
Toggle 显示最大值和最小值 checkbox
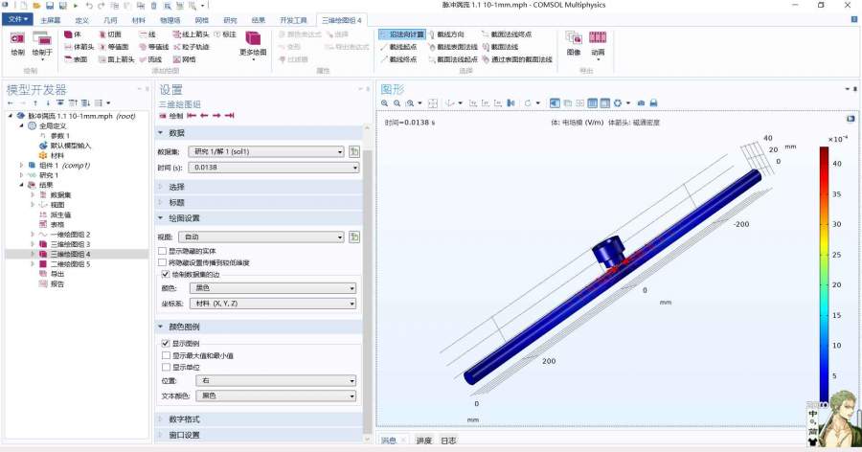[x=165, y=355]
